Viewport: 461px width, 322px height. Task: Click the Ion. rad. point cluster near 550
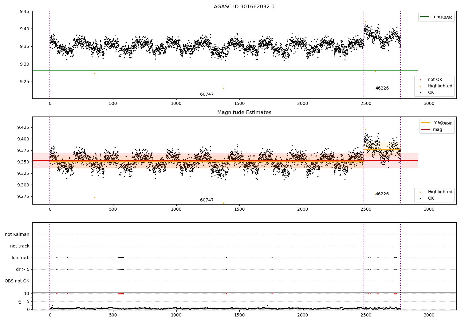(121, 258)
